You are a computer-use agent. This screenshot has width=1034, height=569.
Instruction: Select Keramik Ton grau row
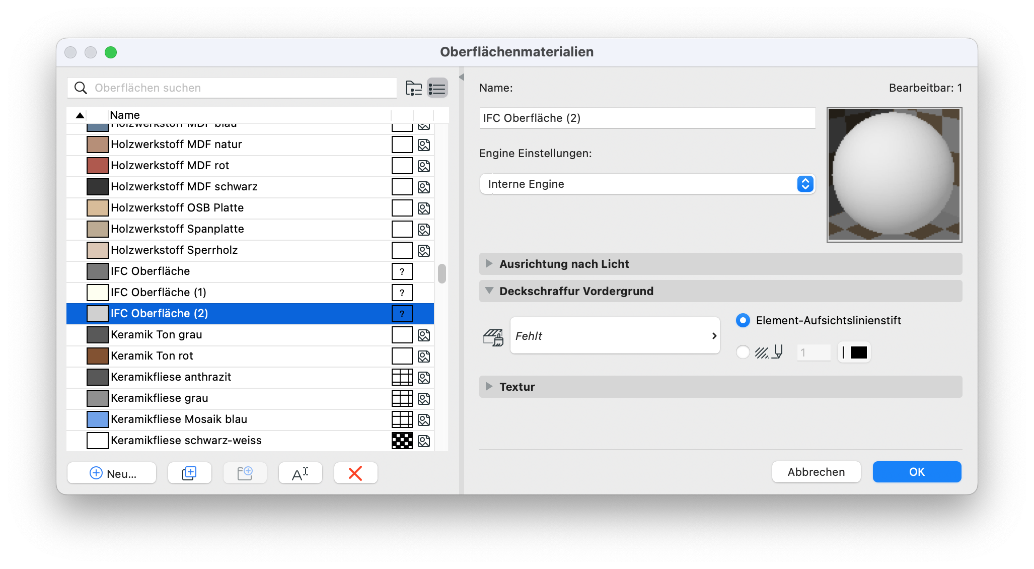[250, 335]
